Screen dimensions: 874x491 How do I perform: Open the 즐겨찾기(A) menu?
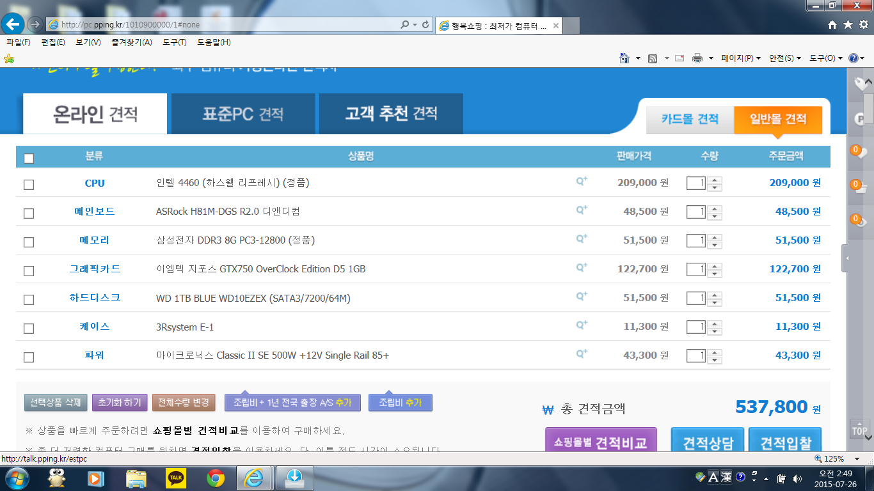coord(131,42)
